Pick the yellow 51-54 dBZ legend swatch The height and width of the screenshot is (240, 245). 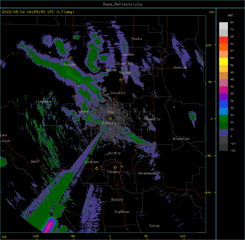tap(223, 62)
